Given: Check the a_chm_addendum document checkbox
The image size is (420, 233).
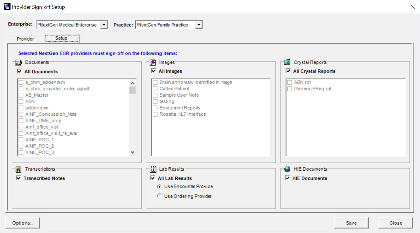Looking at the screenshot, I should 21,82.
